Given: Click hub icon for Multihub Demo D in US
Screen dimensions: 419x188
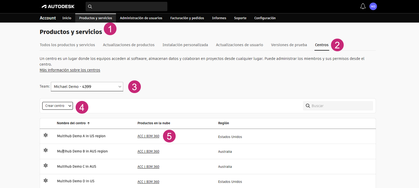Looking at the screenshot, I should (x=46, y=180).
